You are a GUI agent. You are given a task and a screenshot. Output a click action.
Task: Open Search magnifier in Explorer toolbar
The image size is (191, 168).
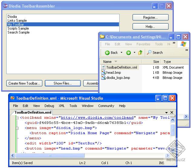click(x=149, y=52)
